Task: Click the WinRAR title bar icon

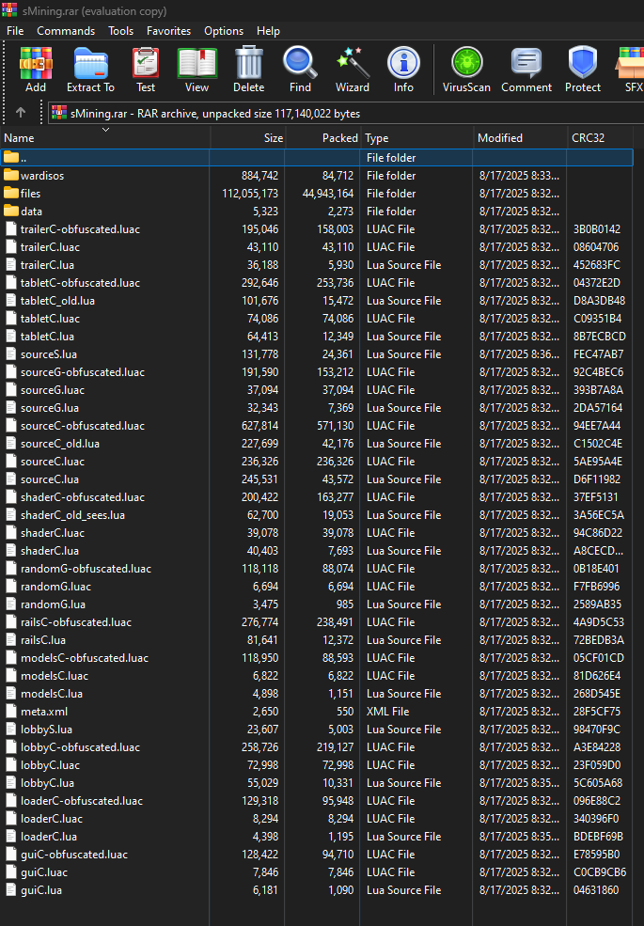Action: tap(9, 10)
